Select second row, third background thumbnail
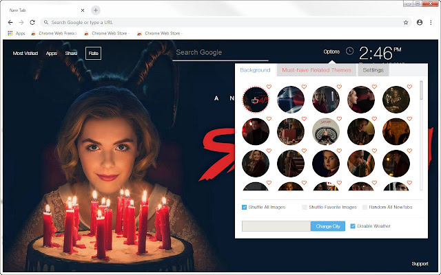441x275 pixels. pos(326,131)
